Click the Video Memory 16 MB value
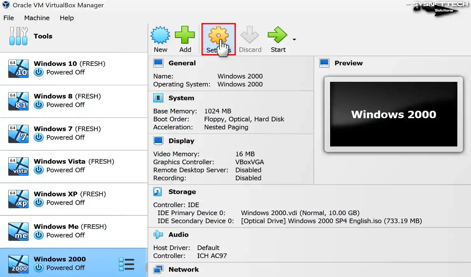Screen dimensions: 471x277 (x=245, y=154)
